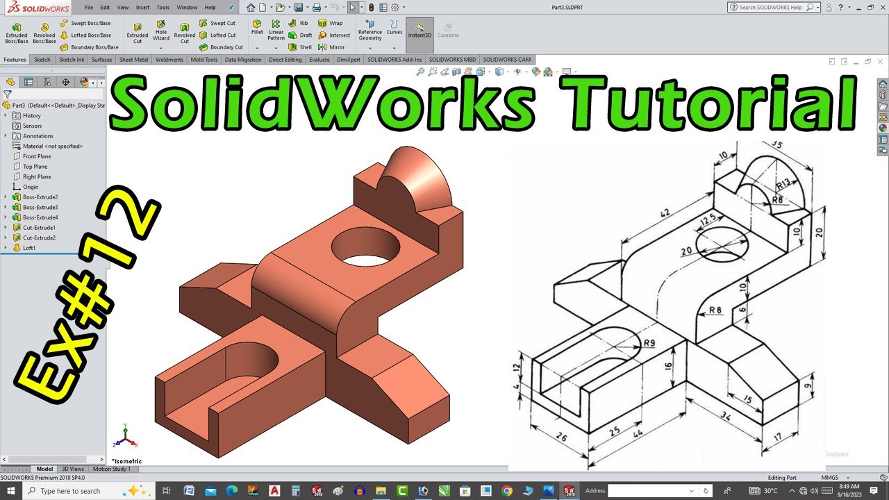Switch to ConfigurationManager panel tab
This screenshot has width=889, height=500.
(x=47, y=82)
